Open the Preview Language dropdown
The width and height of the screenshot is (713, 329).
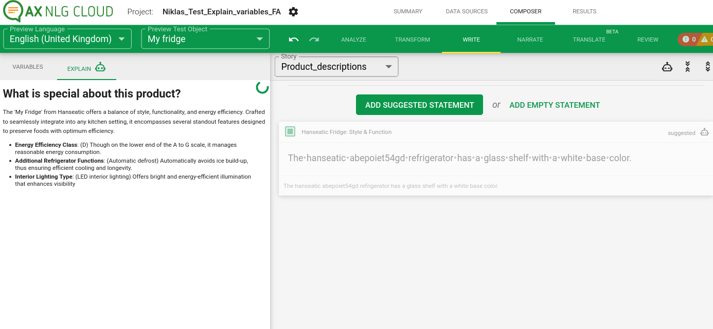pos(67,39)
